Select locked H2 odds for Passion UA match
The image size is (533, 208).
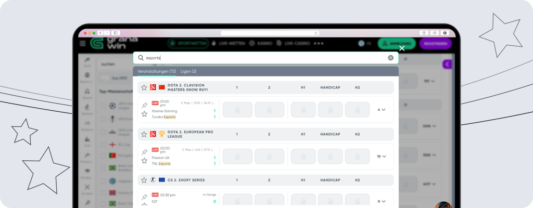[357, 156]
